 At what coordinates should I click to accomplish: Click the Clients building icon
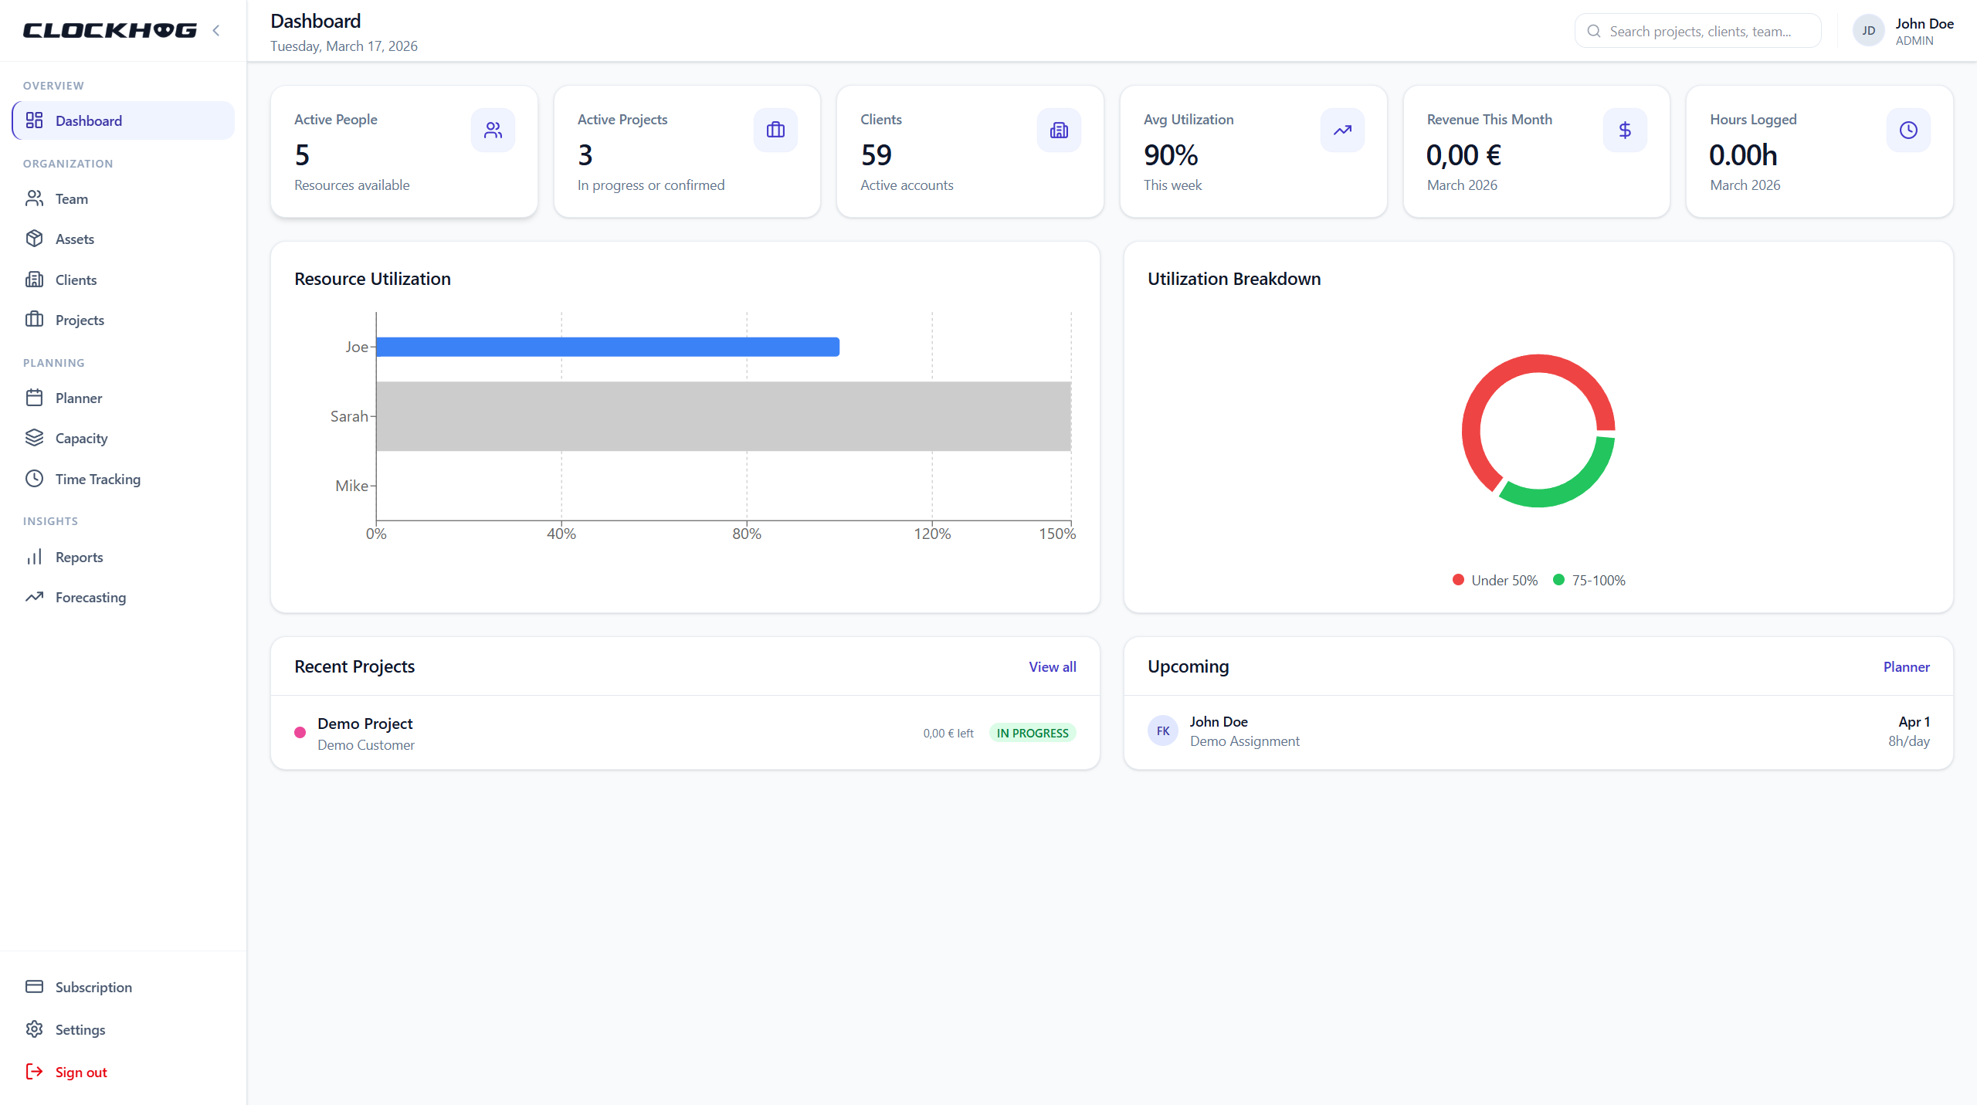1059,130
